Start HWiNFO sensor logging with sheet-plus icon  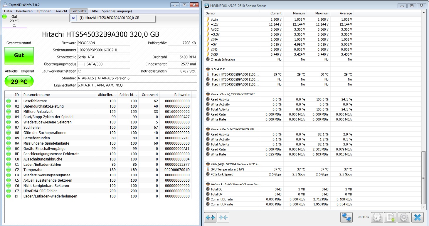[x=390, y=217]
